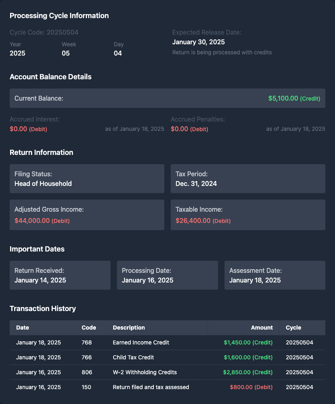The image size is (335, 404).
Task: Click the Description column header
Action: tap(129, 328)
